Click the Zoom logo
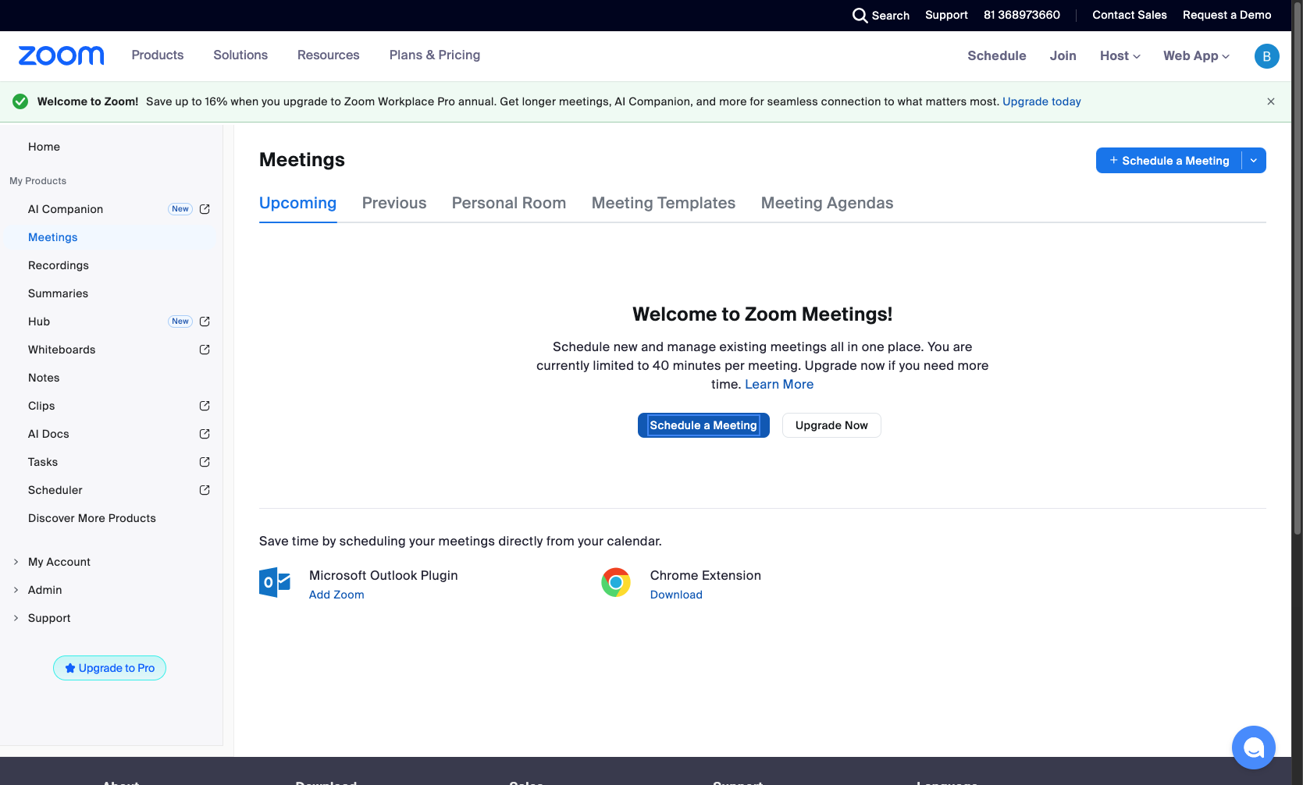This screenshot has height=785, width=1303. tap(61, 55)
